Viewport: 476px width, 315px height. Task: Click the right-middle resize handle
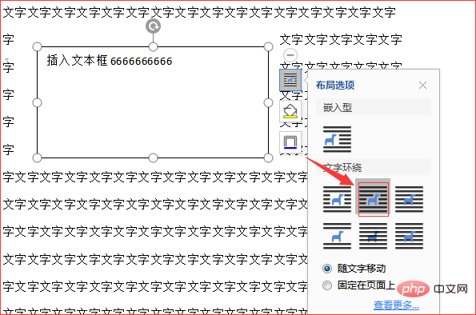pos(268,103)
